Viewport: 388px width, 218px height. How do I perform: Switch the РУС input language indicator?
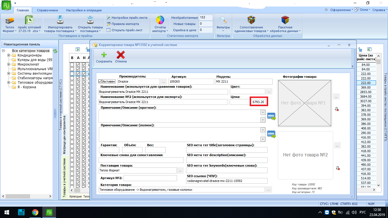(x=363, y=212)
